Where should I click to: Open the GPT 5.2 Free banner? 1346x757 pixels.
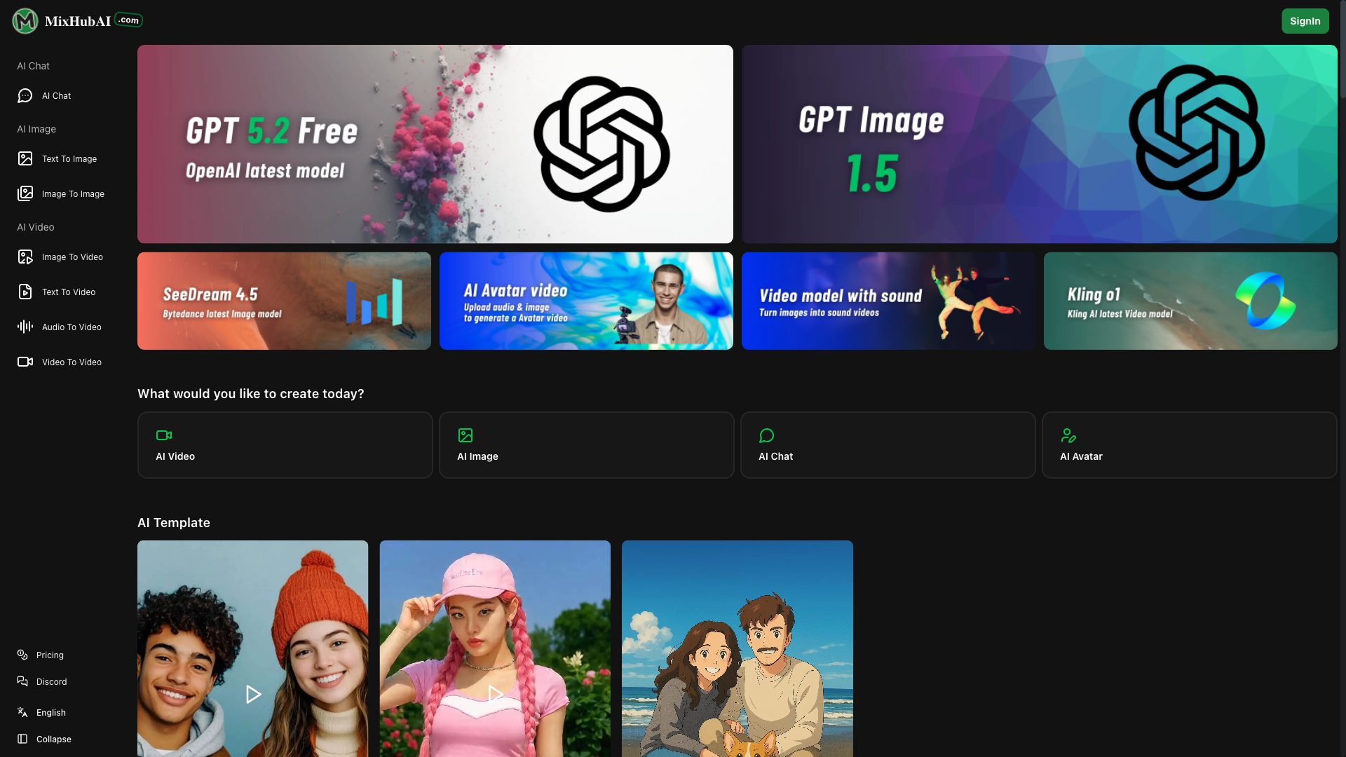tap(435, 144)
